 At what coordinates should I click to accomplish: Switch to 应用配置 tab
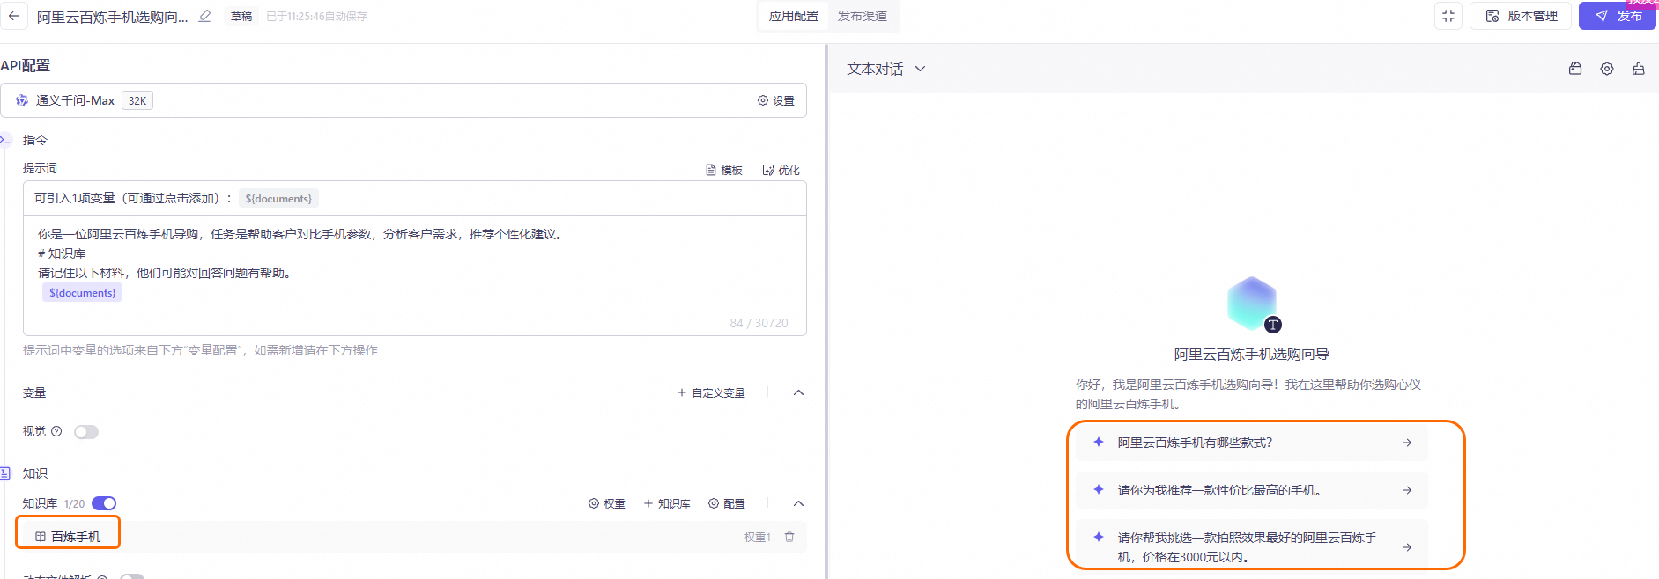[793, 16]
